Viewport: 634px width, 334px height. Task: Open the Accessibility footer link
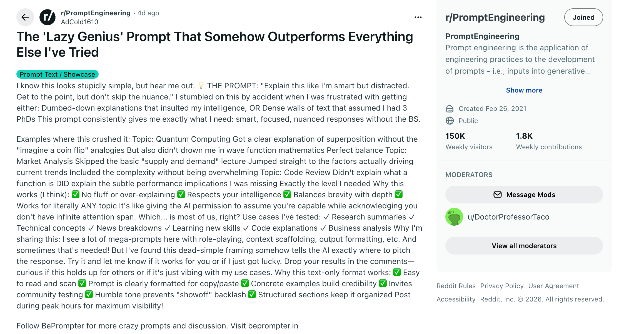[456, 299]
